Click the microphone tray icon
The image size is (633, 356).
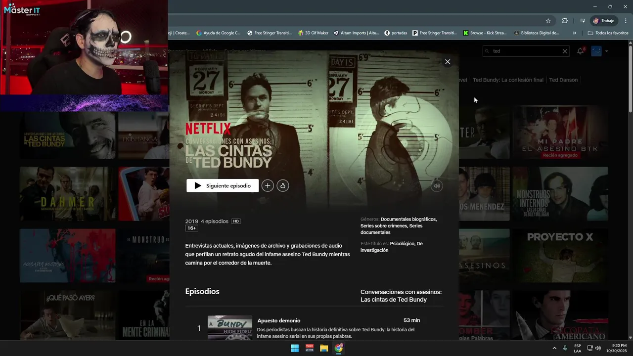click(x=565, y=348)
